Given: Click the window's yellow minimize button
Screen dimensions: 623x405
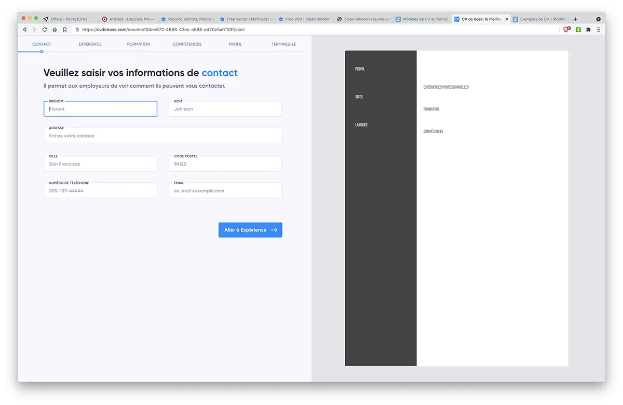Looking at the screenshot, I should point(30,18).
